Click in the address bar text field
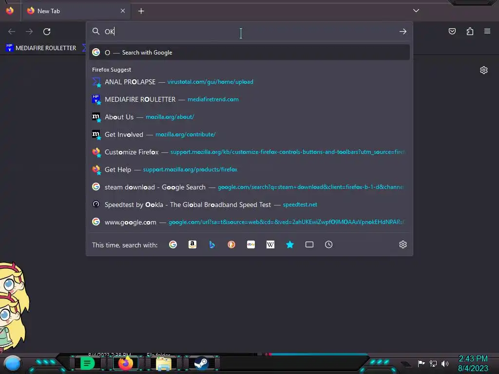This screenshot has width=499, height=374. [249, 31]
